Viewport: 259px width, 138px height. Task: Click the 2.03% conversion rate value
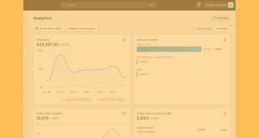[143, 118]
